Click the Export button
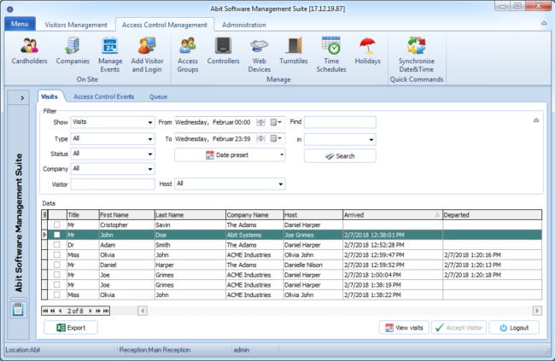The height and width of the screenshot is (361, 555). [71, 328]
